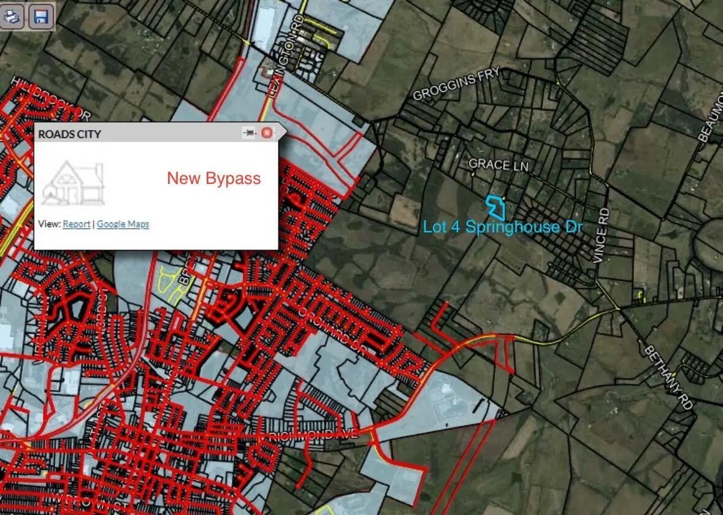
Task: Click the save floppy disk icon
Action: [41, 16]
